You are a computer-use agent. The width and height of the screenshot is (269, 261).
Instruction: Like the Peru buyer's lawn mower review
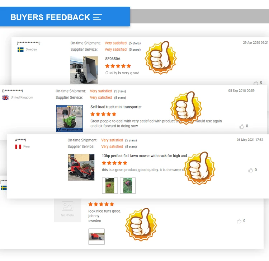[x=250, y=170]
